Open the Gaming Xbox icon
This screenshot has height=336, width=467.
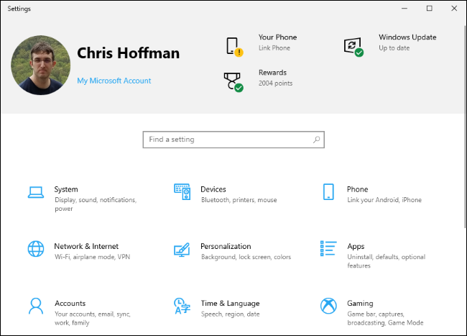[x=328, y=306]
